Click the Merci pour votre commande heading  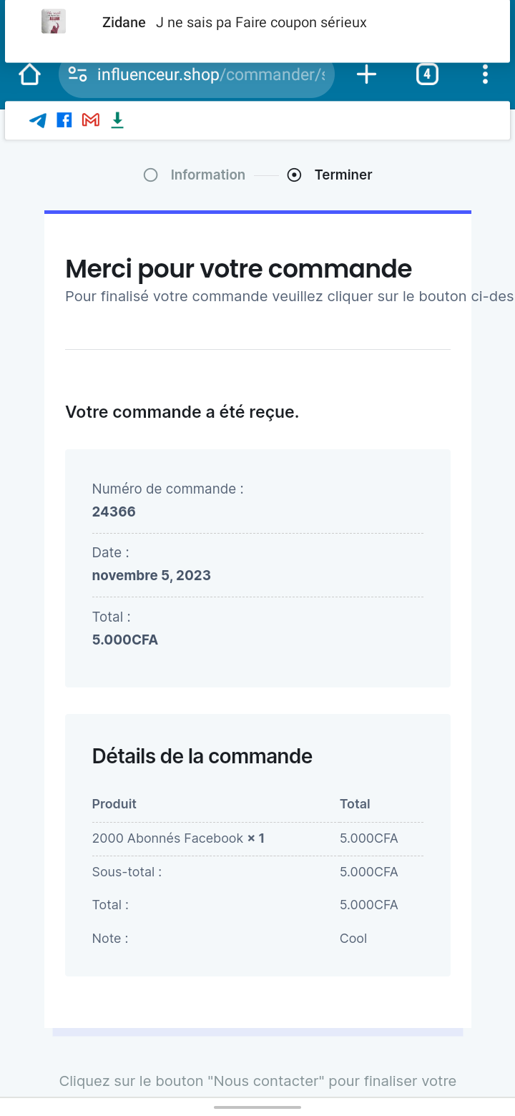238,269
